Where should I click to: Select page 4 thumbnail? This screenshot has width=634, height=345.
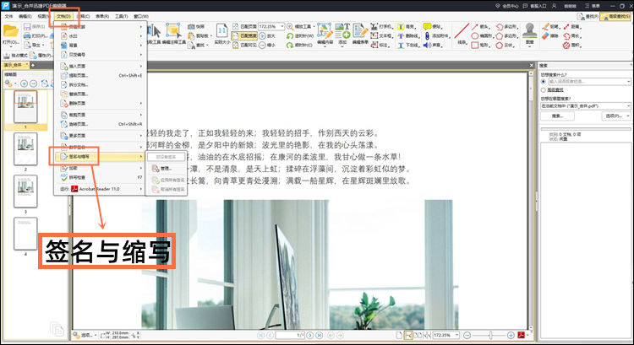click(25, 234)
